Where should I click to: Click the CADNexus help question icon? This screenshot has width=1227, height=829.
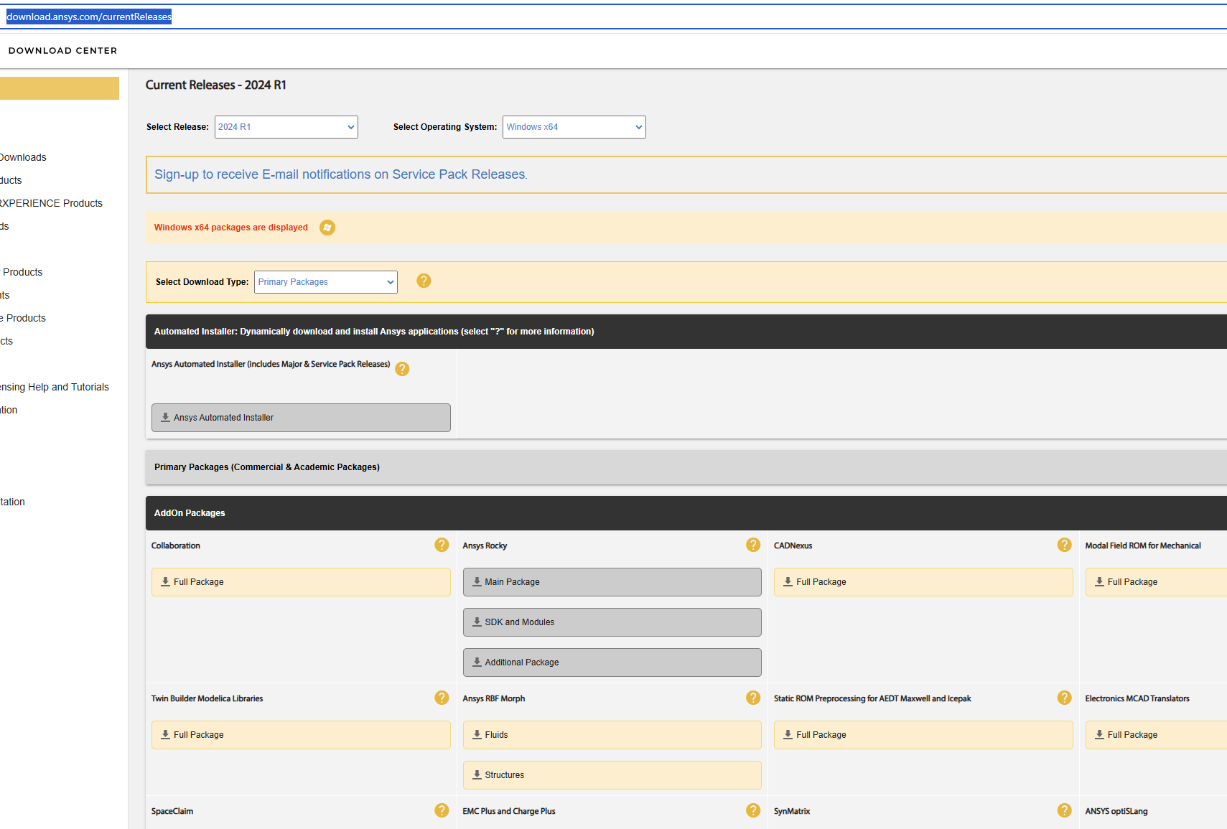[1064, 545]
